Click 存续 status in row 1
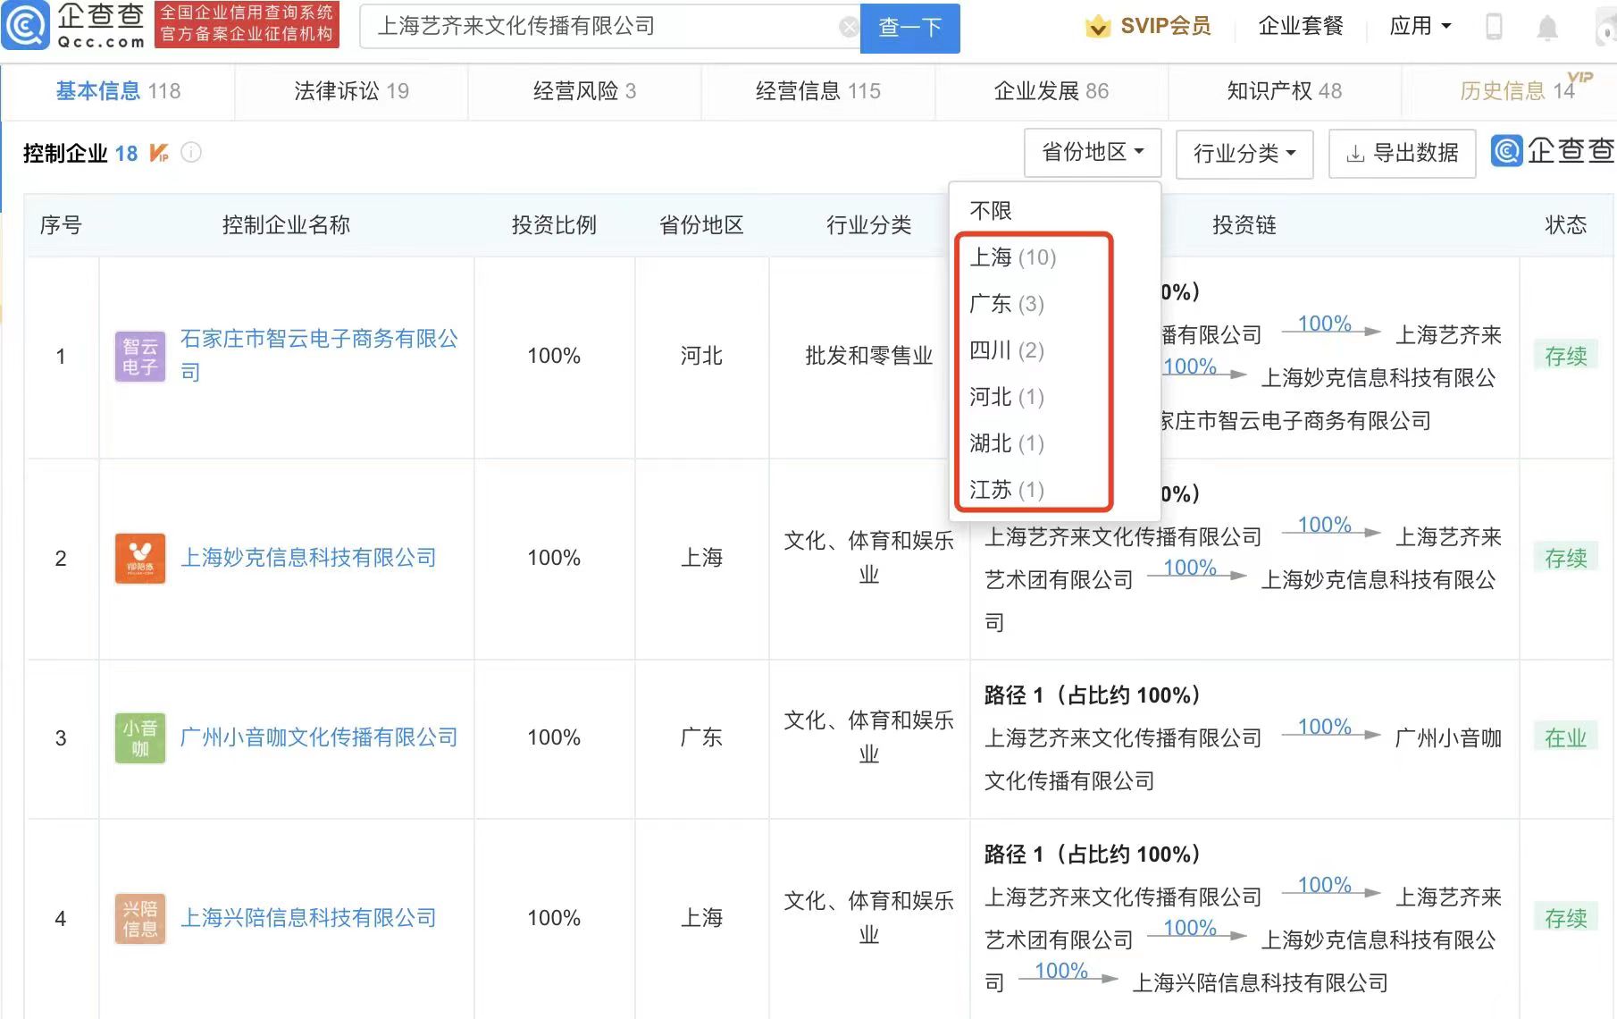 [x=1566, y=356]
